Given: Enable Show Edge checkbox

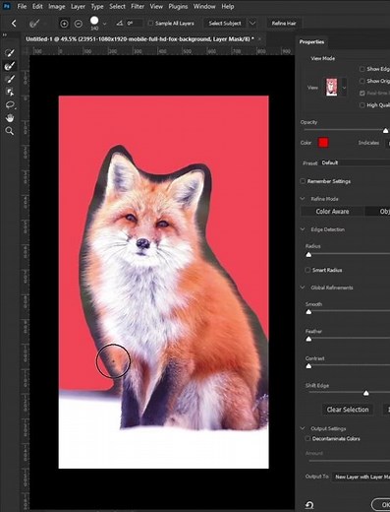Looking at the screenshot, I should [x=362, y=69].
